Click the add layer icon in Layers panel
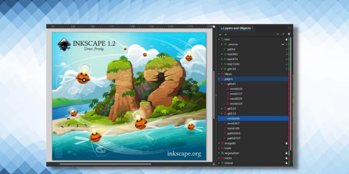 click(x=220, y=34)
